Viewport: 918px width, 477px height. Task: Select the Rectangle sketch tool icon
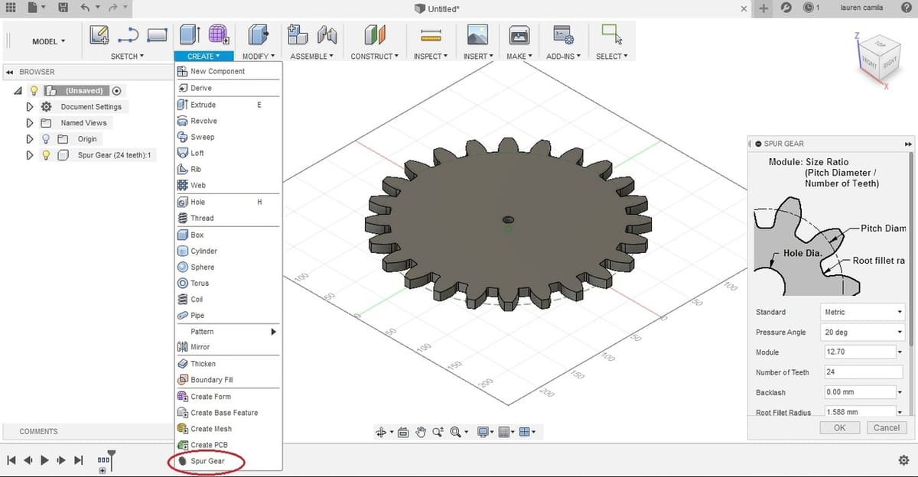pos(157,34)
